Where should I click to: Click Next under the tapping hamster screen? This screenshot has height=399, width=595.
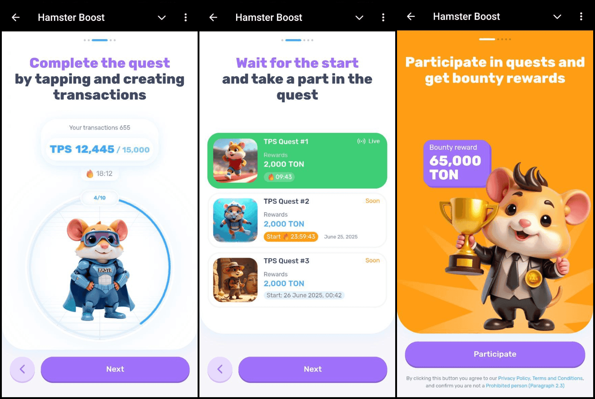coord(115,369)
